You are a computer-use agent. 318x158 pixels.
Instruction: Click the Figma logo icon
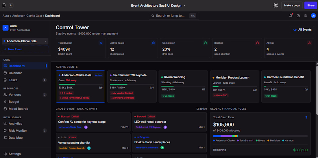4,5
